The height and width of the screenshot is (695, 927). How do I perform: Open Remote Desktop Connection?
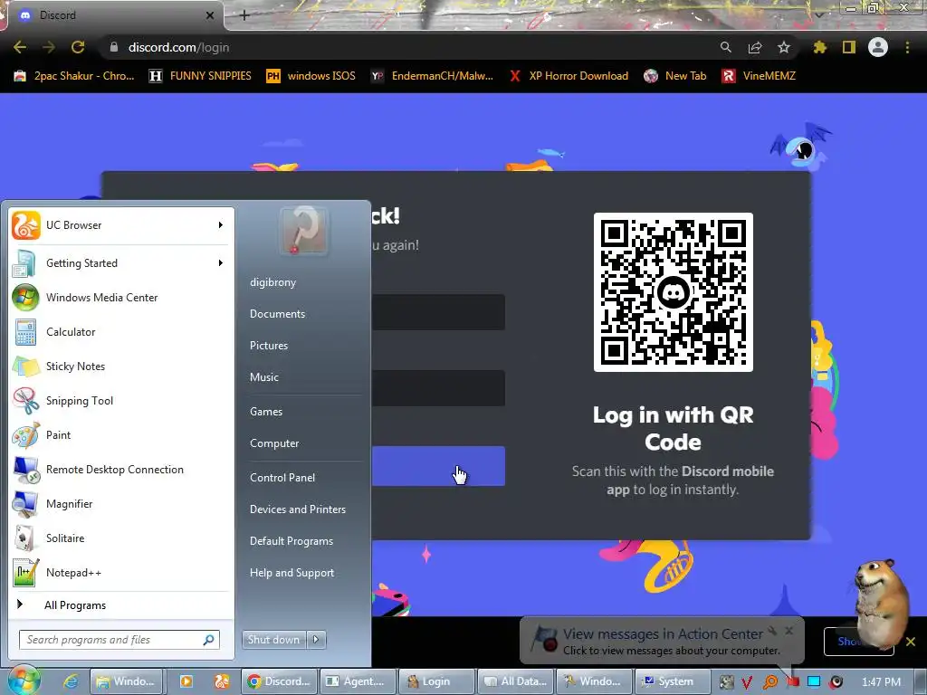(x=121, y=470)
